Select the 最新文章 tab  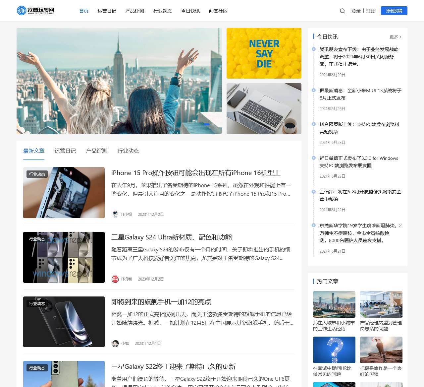(34, 151)
